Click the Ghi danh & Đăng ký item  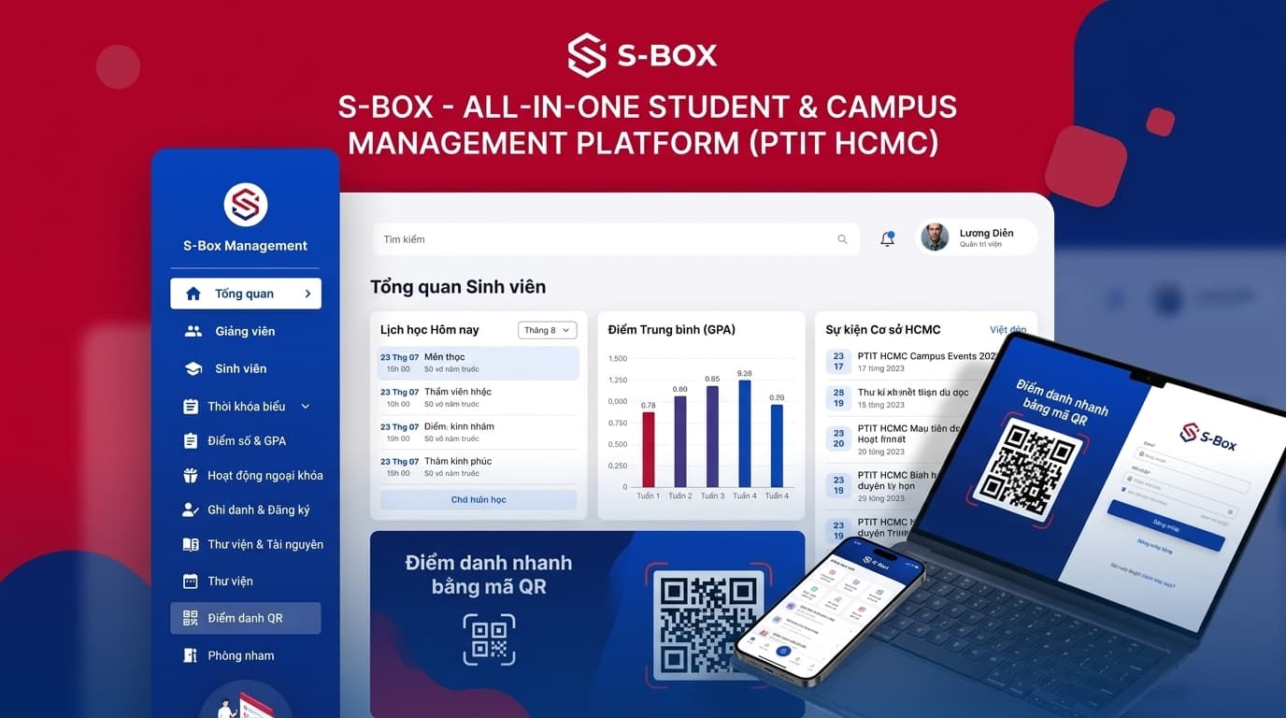[246, 510]
